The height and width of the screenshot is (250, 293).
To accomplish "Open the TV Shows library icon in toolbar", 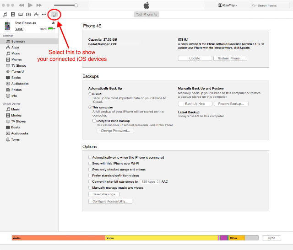I will click(x=21, y=14).
